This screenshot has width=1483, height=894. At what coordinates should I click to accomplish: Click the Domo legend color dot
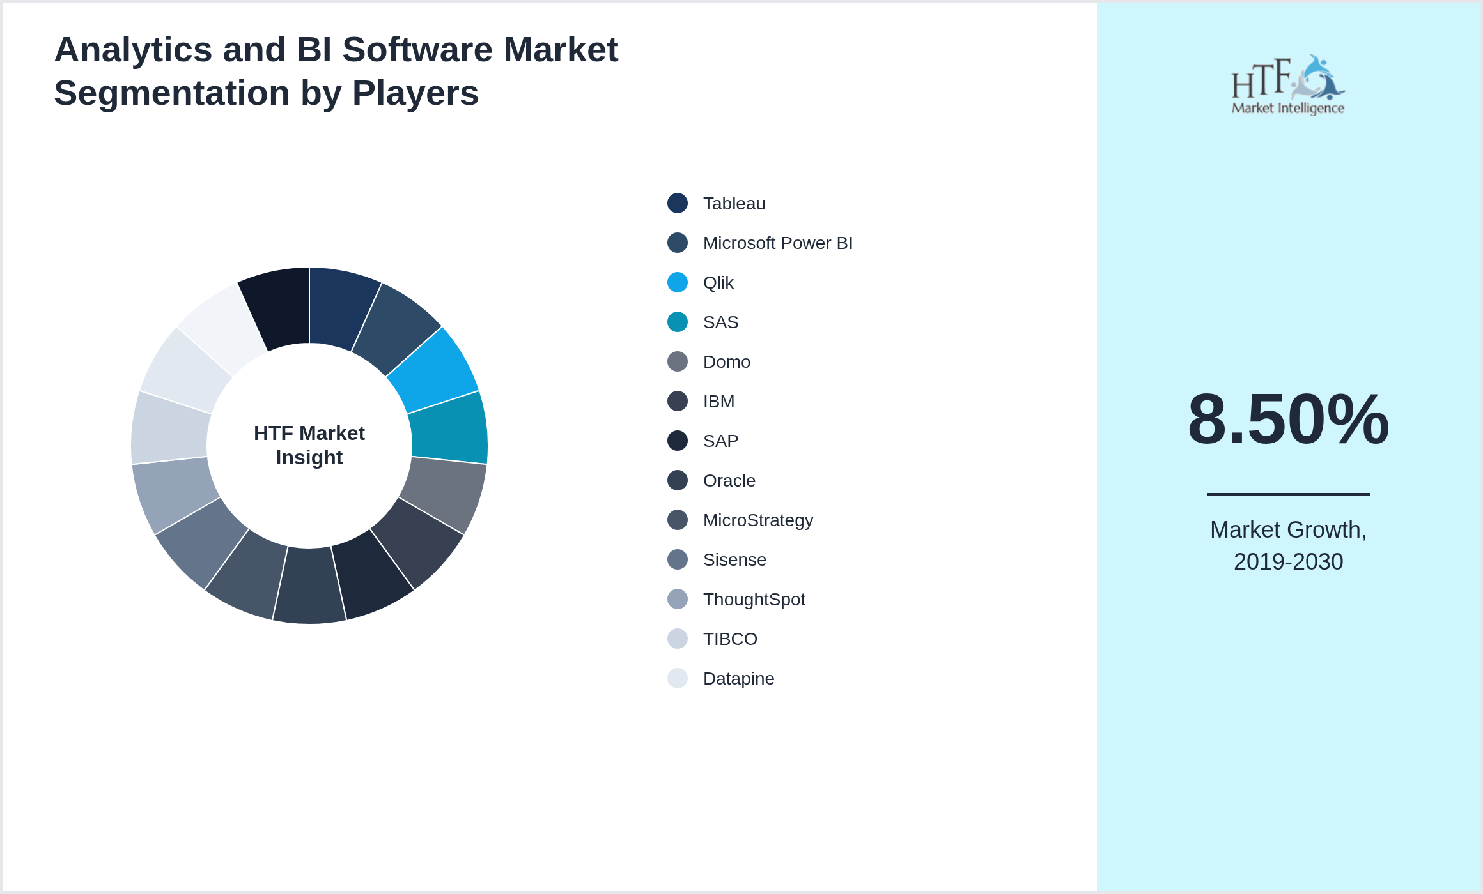pyautogui.click(x=678, y=361)
